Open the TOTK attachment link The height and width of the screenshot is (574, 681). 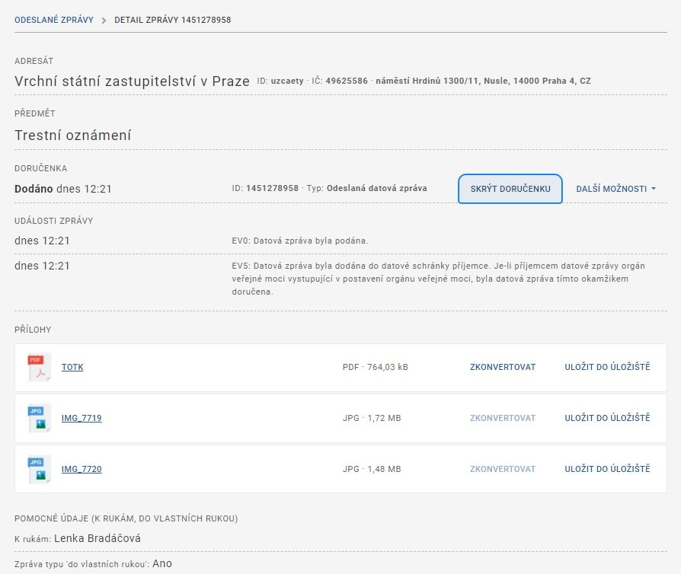(72, 367)
